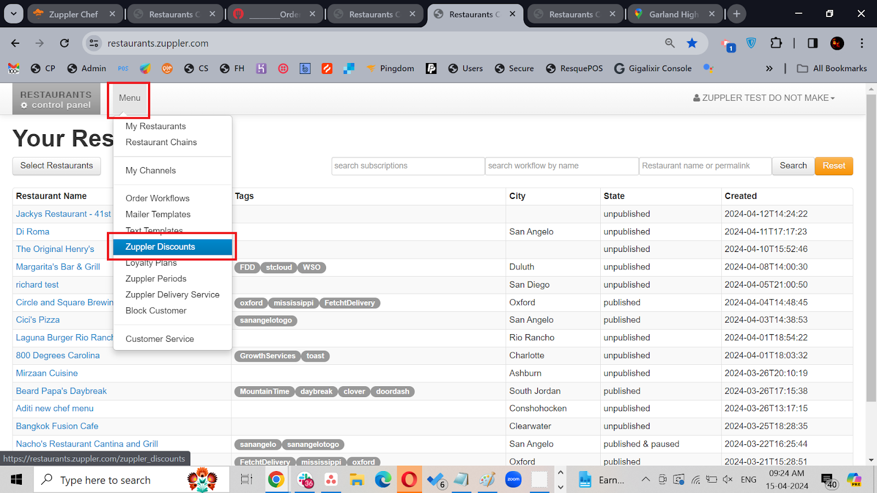Open Zuppler Delivery Service menu item

(173, 295)
